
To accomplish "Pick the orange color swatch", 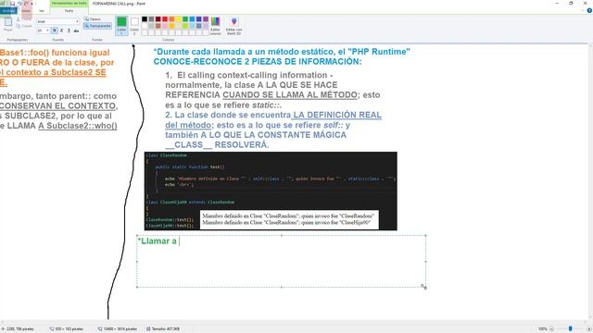I will coord(171,18).
